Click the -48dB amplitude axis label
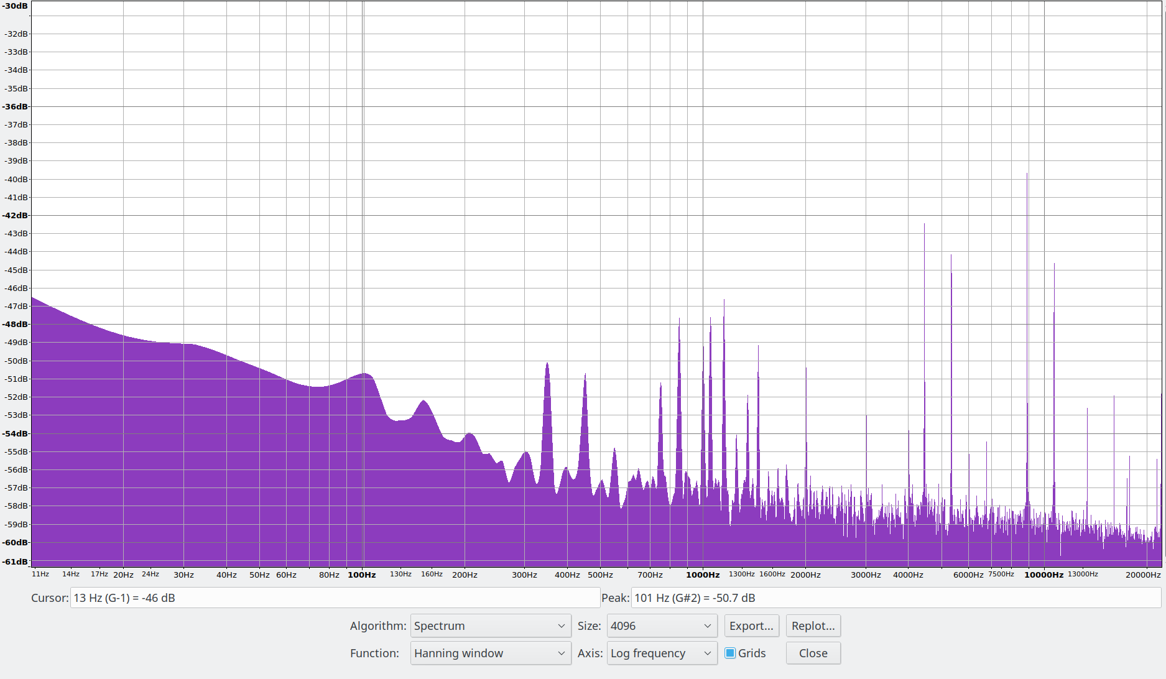Image resolution: width=1166 pixels, height=679 pixels. coord(16,324)
